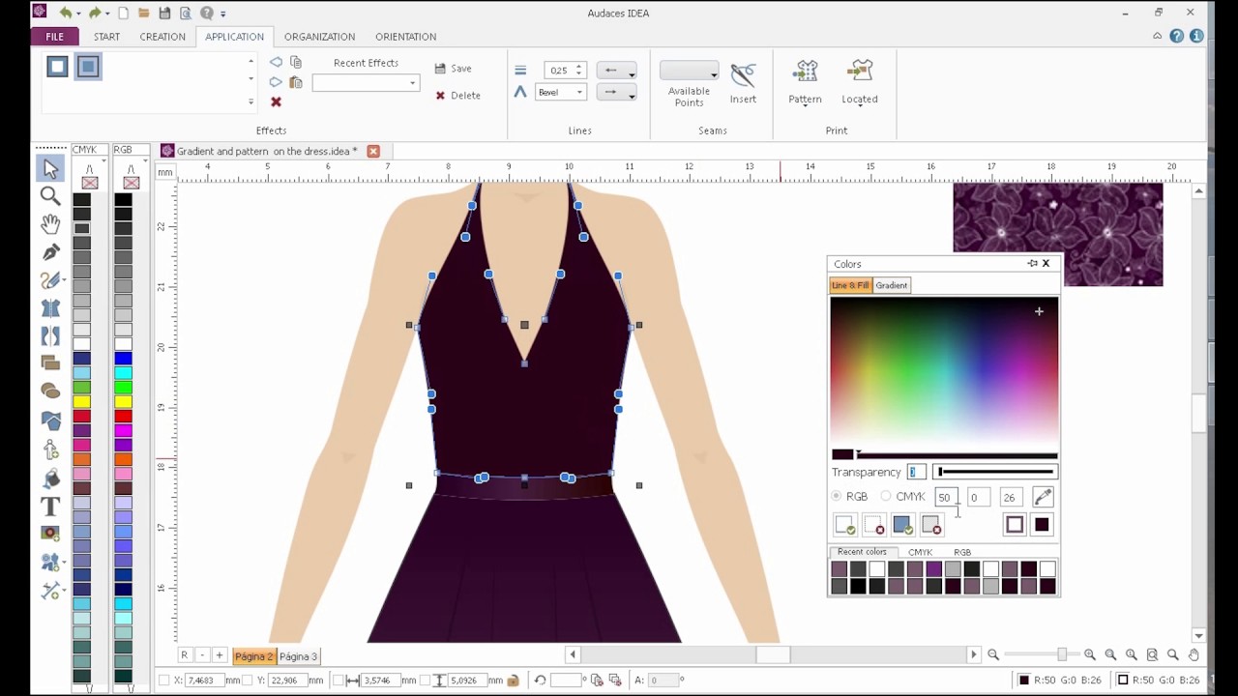Click the red R value field 50

tap(946, 497)
